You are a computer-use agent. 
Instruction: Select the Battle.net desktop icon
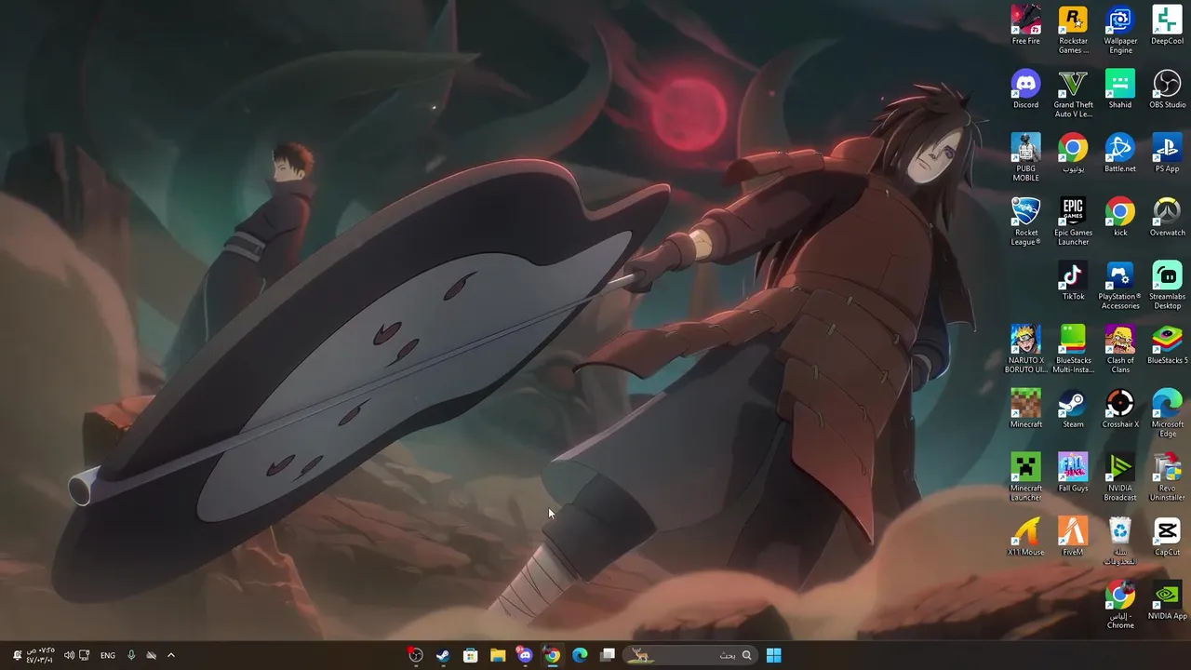[1120, 154]
